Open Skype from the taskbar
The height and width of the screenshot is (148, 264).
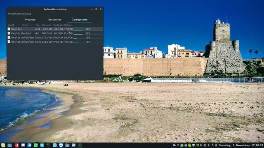(42, 145)
